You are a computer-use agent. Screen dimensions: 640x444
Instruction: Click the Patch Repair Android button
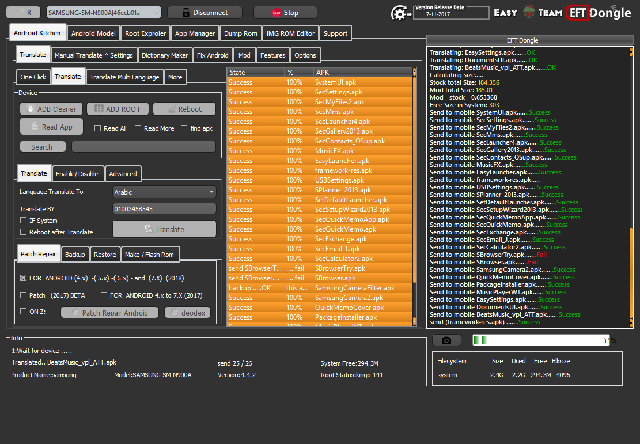pyautogui.click(x=110, y=313)
